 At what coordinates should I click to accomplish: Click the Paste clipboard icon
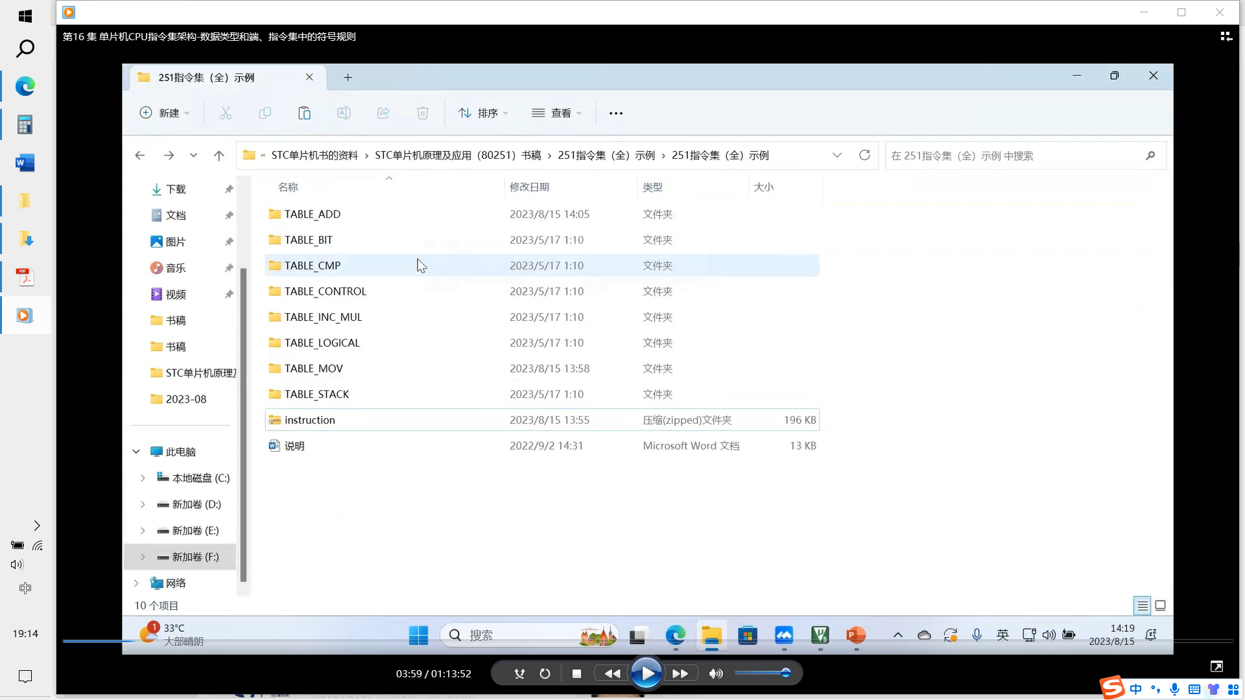coord(304,113)
